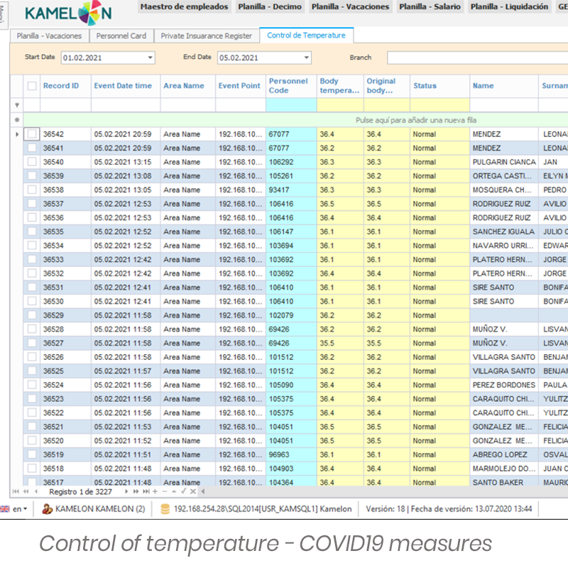Switch to Planilla - Vacaciones tab

pyautogui.click(x=49, y=36)
